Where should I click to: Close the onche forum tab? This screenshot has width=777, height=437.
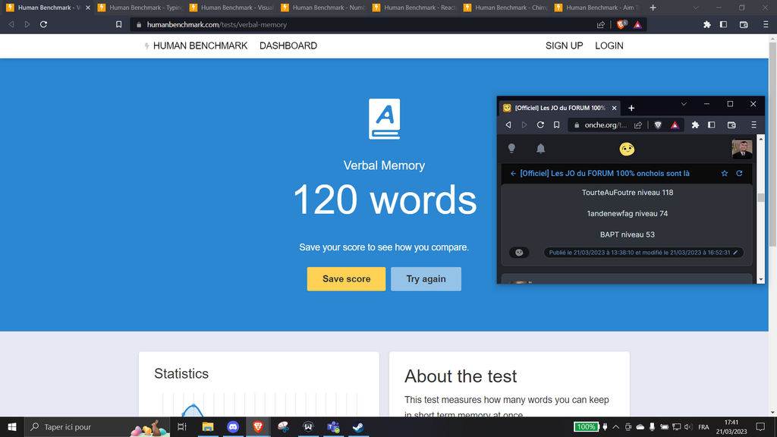(x=614, y=108)
